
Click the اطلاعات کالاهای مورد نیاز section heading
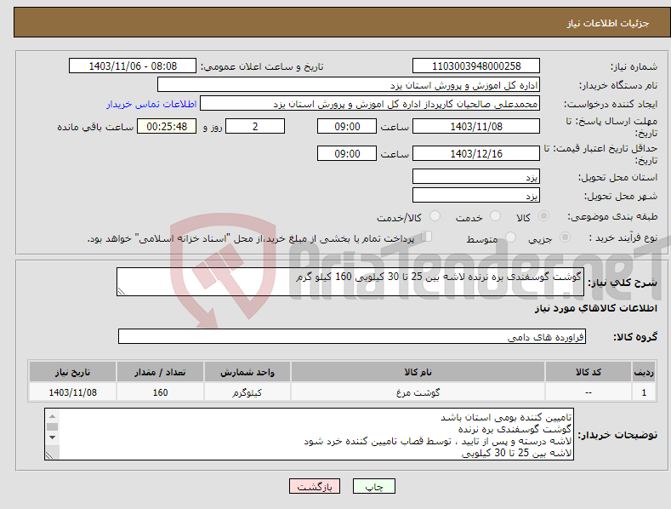point(595,308)
